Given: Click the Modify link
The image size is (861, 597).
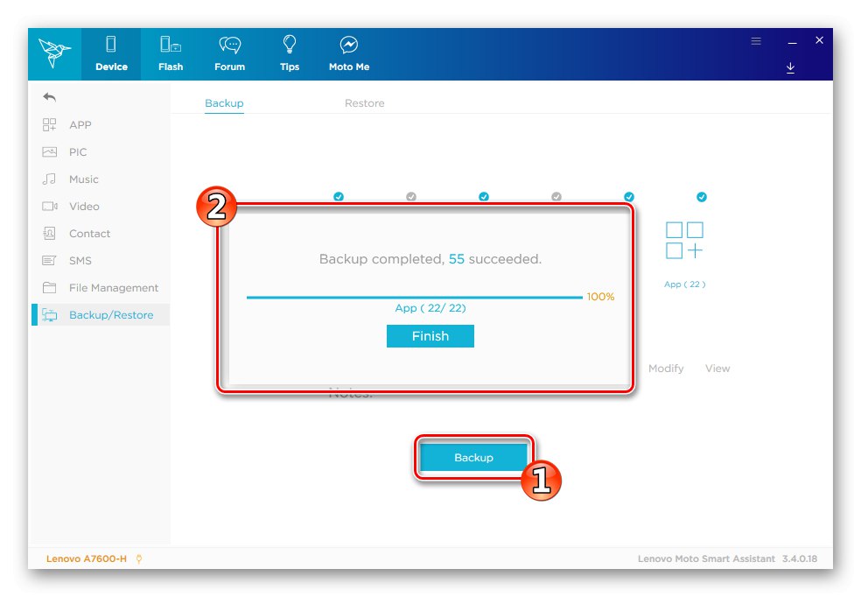Looking at the screenshot, I should 666,369.
